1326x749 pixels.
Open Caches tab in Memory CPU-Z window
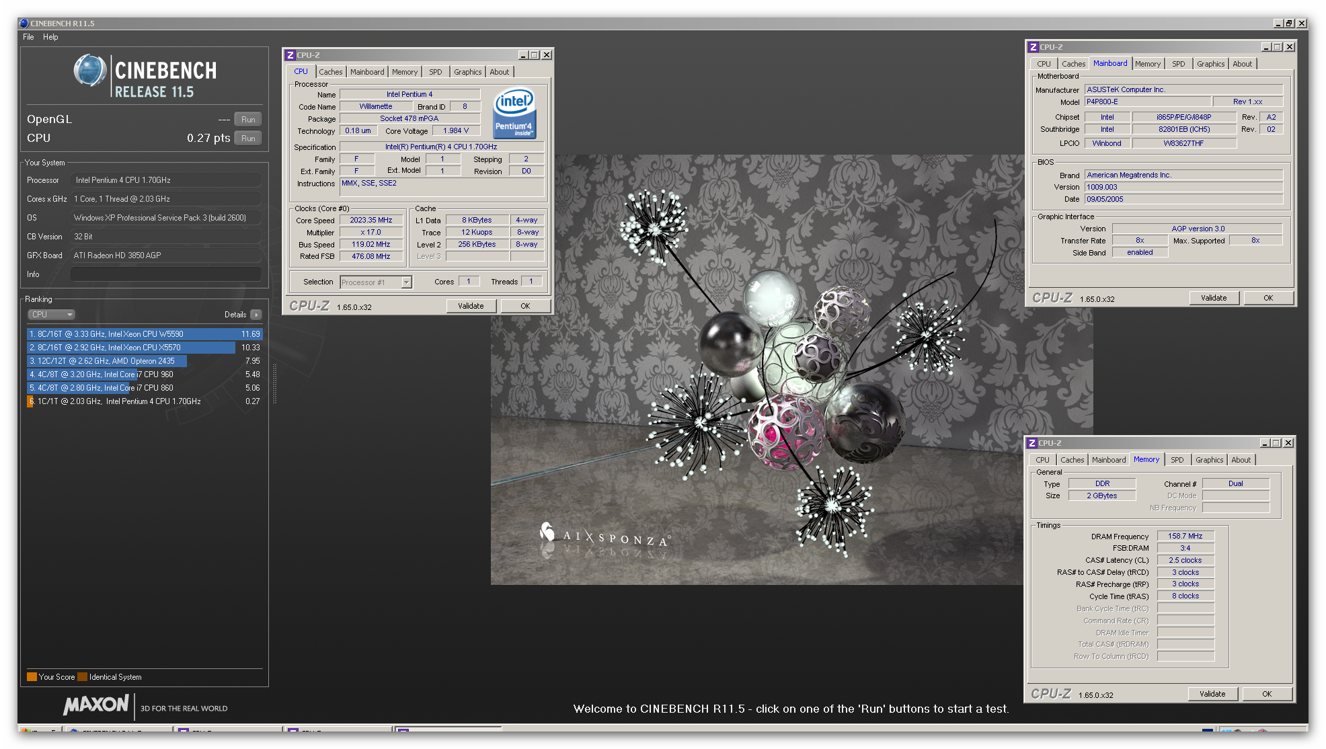tap(1072, 460)
